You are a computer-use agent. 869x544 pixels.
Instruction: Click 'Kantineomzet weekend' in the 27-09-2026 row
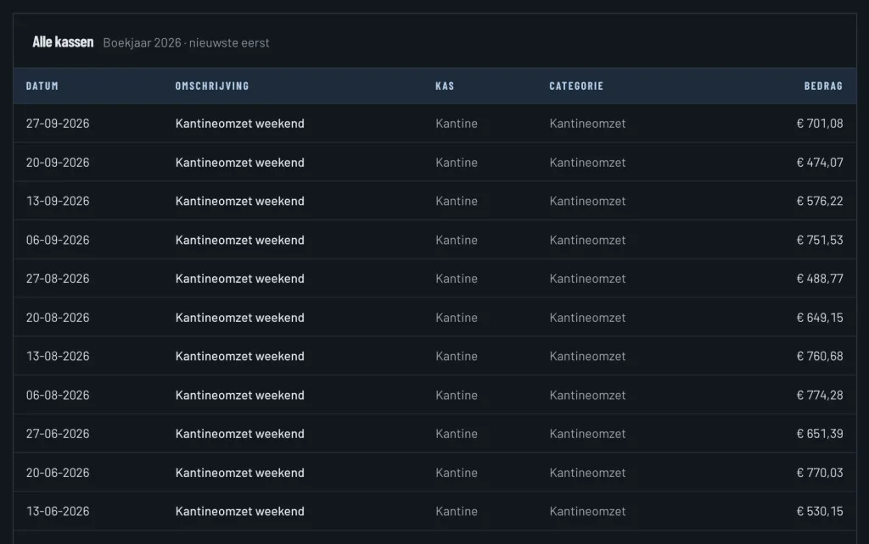240,124
